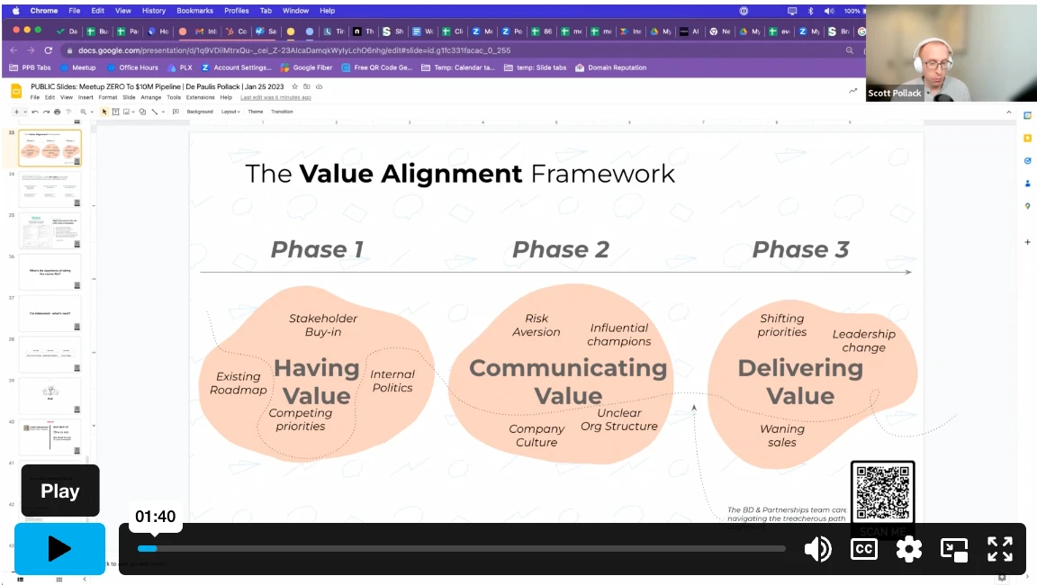Mute the video with the volume icon

[x=817, y=549]
